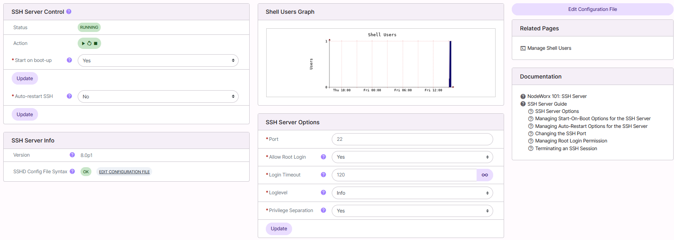Open Managing Start-On-Boot Options documentation link
Screen dimensions: 674x240
(x=593, y=119)
